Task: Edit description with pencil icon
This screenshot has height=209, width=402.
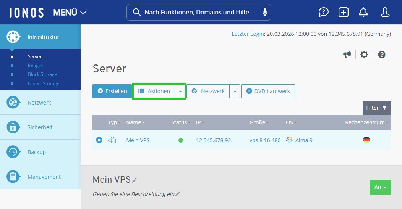Action: coord(177,194)
